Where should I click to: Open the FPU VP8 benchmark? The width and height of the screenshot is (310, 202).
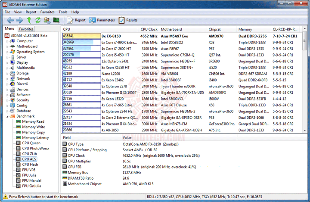click(x=29, y=170)
